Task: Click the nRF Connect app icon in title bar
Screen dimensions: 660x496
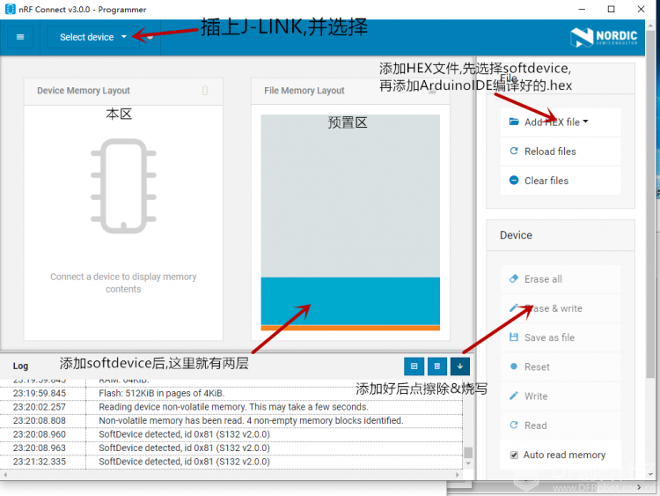Action: click(x=10, y=9)
